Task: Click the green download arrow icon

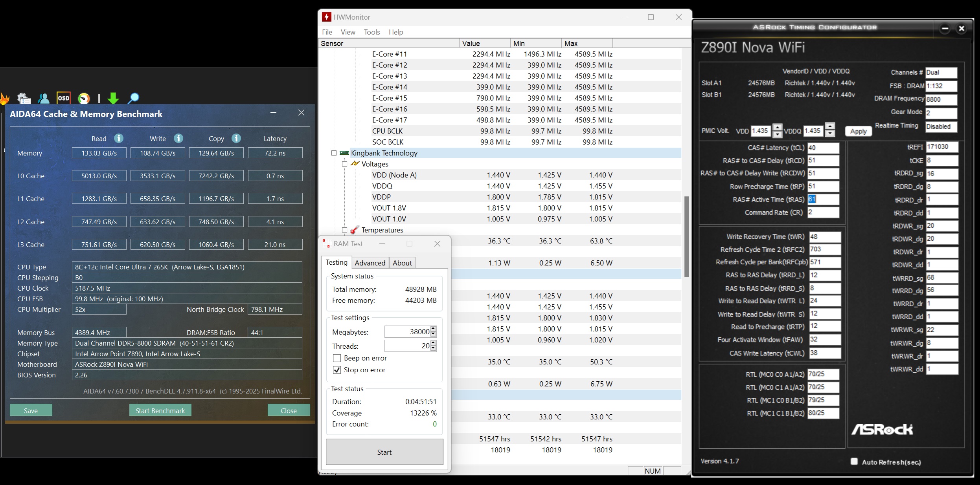Action: 113,98
